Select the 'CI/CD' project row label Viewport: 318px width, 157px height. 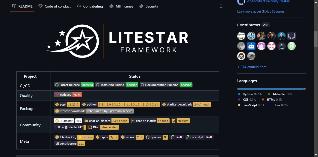(25, 86)
